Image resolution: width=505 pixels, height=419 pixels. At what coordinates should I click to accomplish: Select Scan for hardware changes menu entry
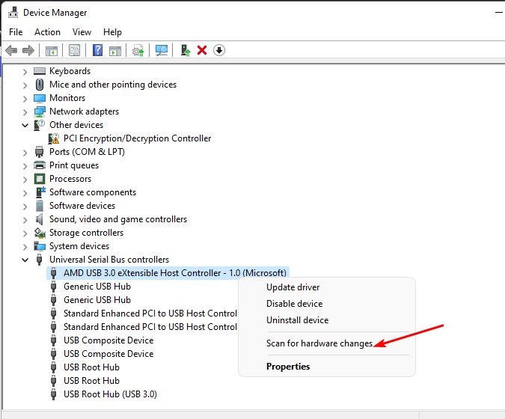(327, 343)
